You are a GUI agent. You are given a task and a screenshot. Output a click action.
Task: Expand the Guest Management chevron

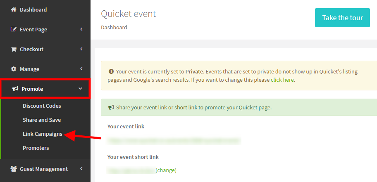click(81, 169)
